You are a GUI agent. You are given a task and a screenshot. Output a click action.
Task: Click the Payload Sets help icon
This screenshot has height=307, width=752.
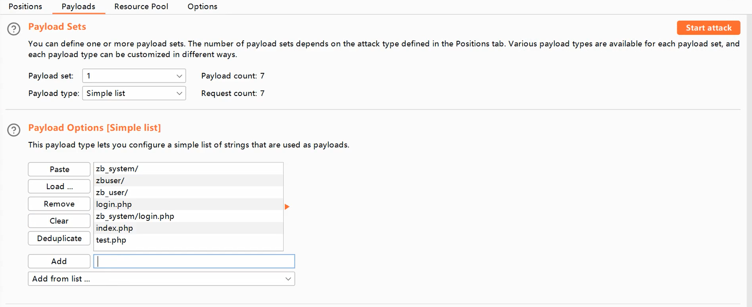tap(14, 29)
